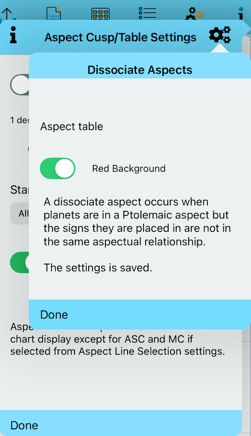Tap "The settings is saved." message
Screen dimensions: 251x436
[x=98, y=267]
